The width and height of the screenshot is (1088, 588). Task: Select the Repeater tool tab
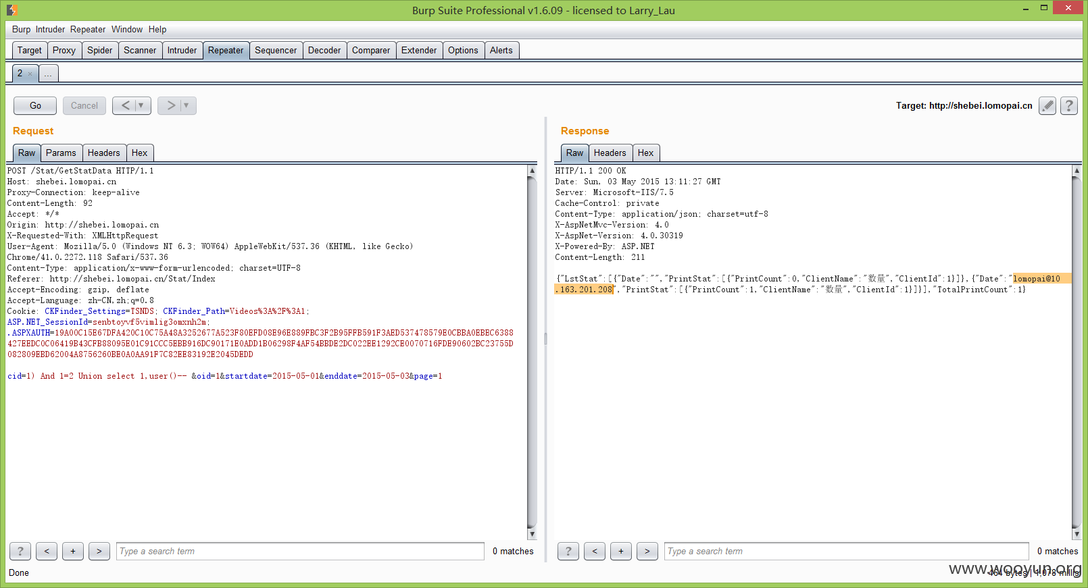click(x=226, y=51)
